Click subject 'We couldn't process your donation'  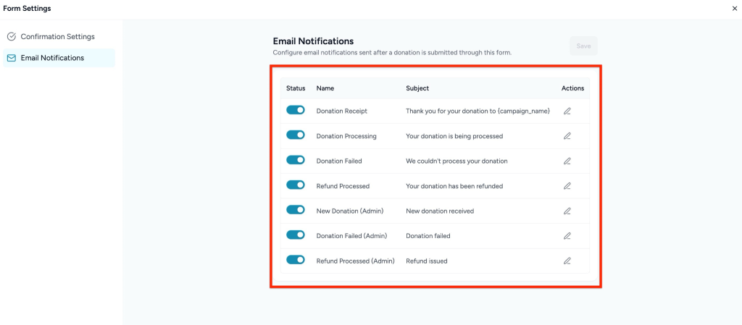pyautogui.click(x=457, y=161)
